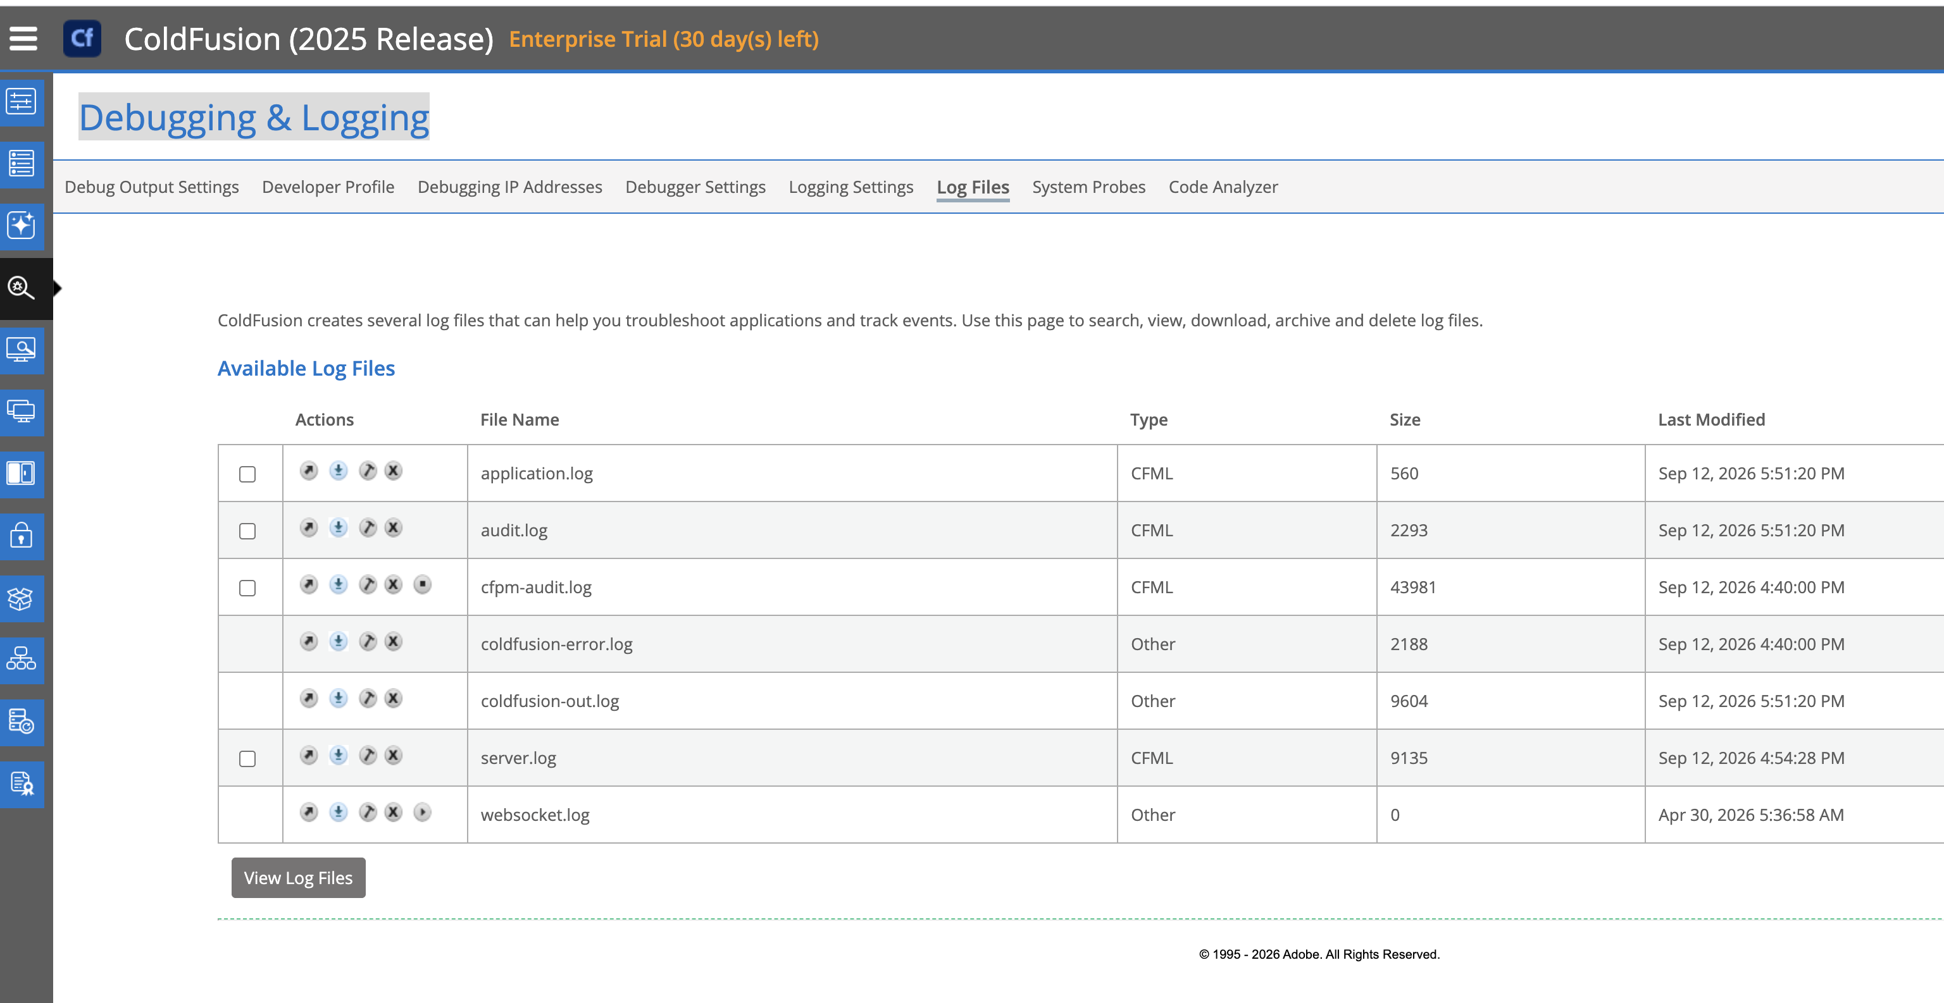Switch to System Probes tab
Image resolution: width=1944 pixels, height=1003 pixels.
click(1089, 187)
